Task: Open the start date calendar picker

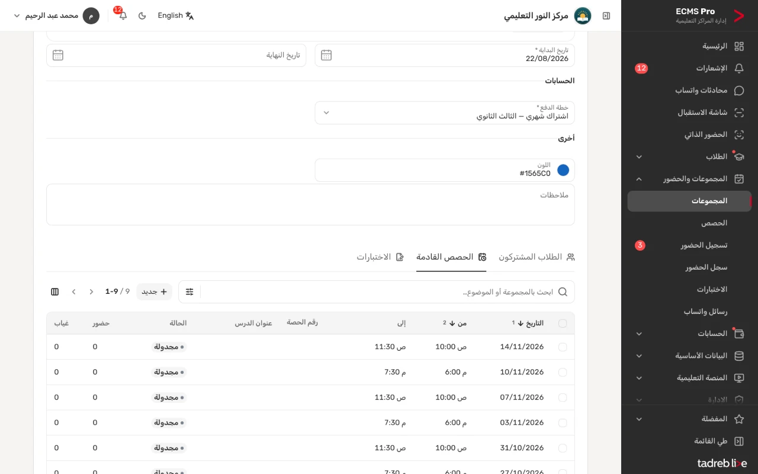Action: [326, 55]
